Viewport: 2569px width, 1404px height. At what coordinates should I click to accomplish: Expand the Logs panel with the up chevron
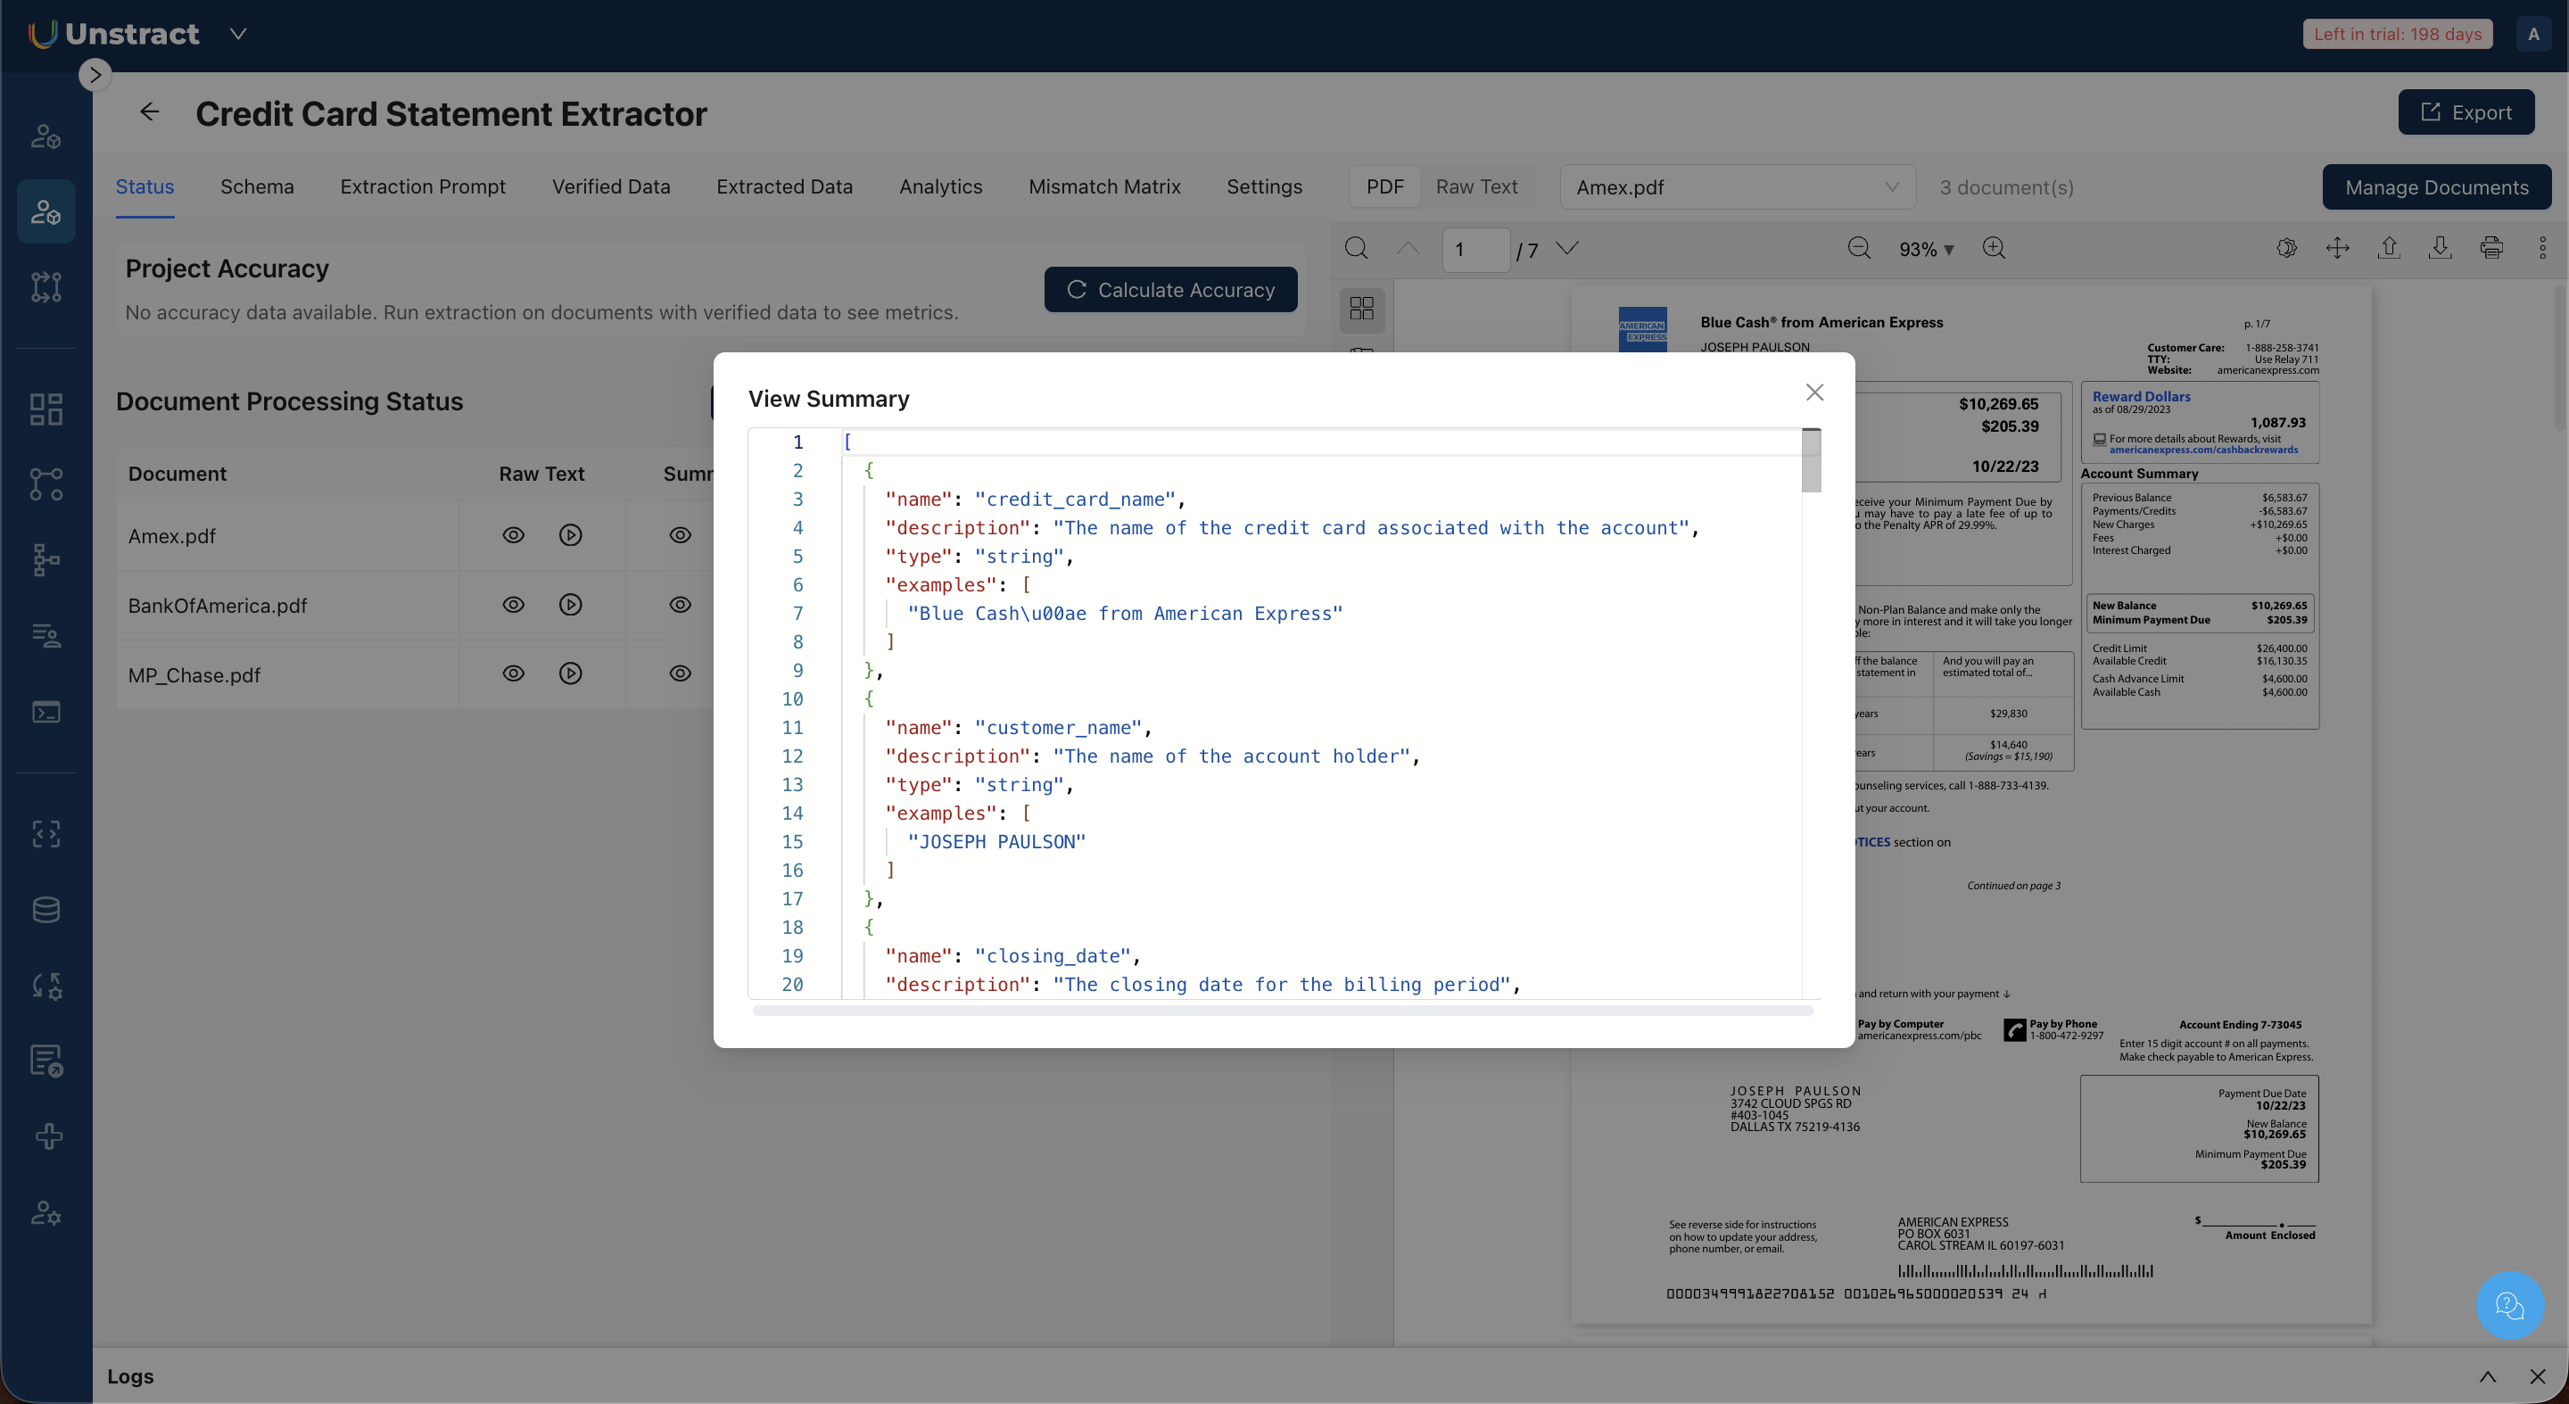(x=2487, y=1376)
